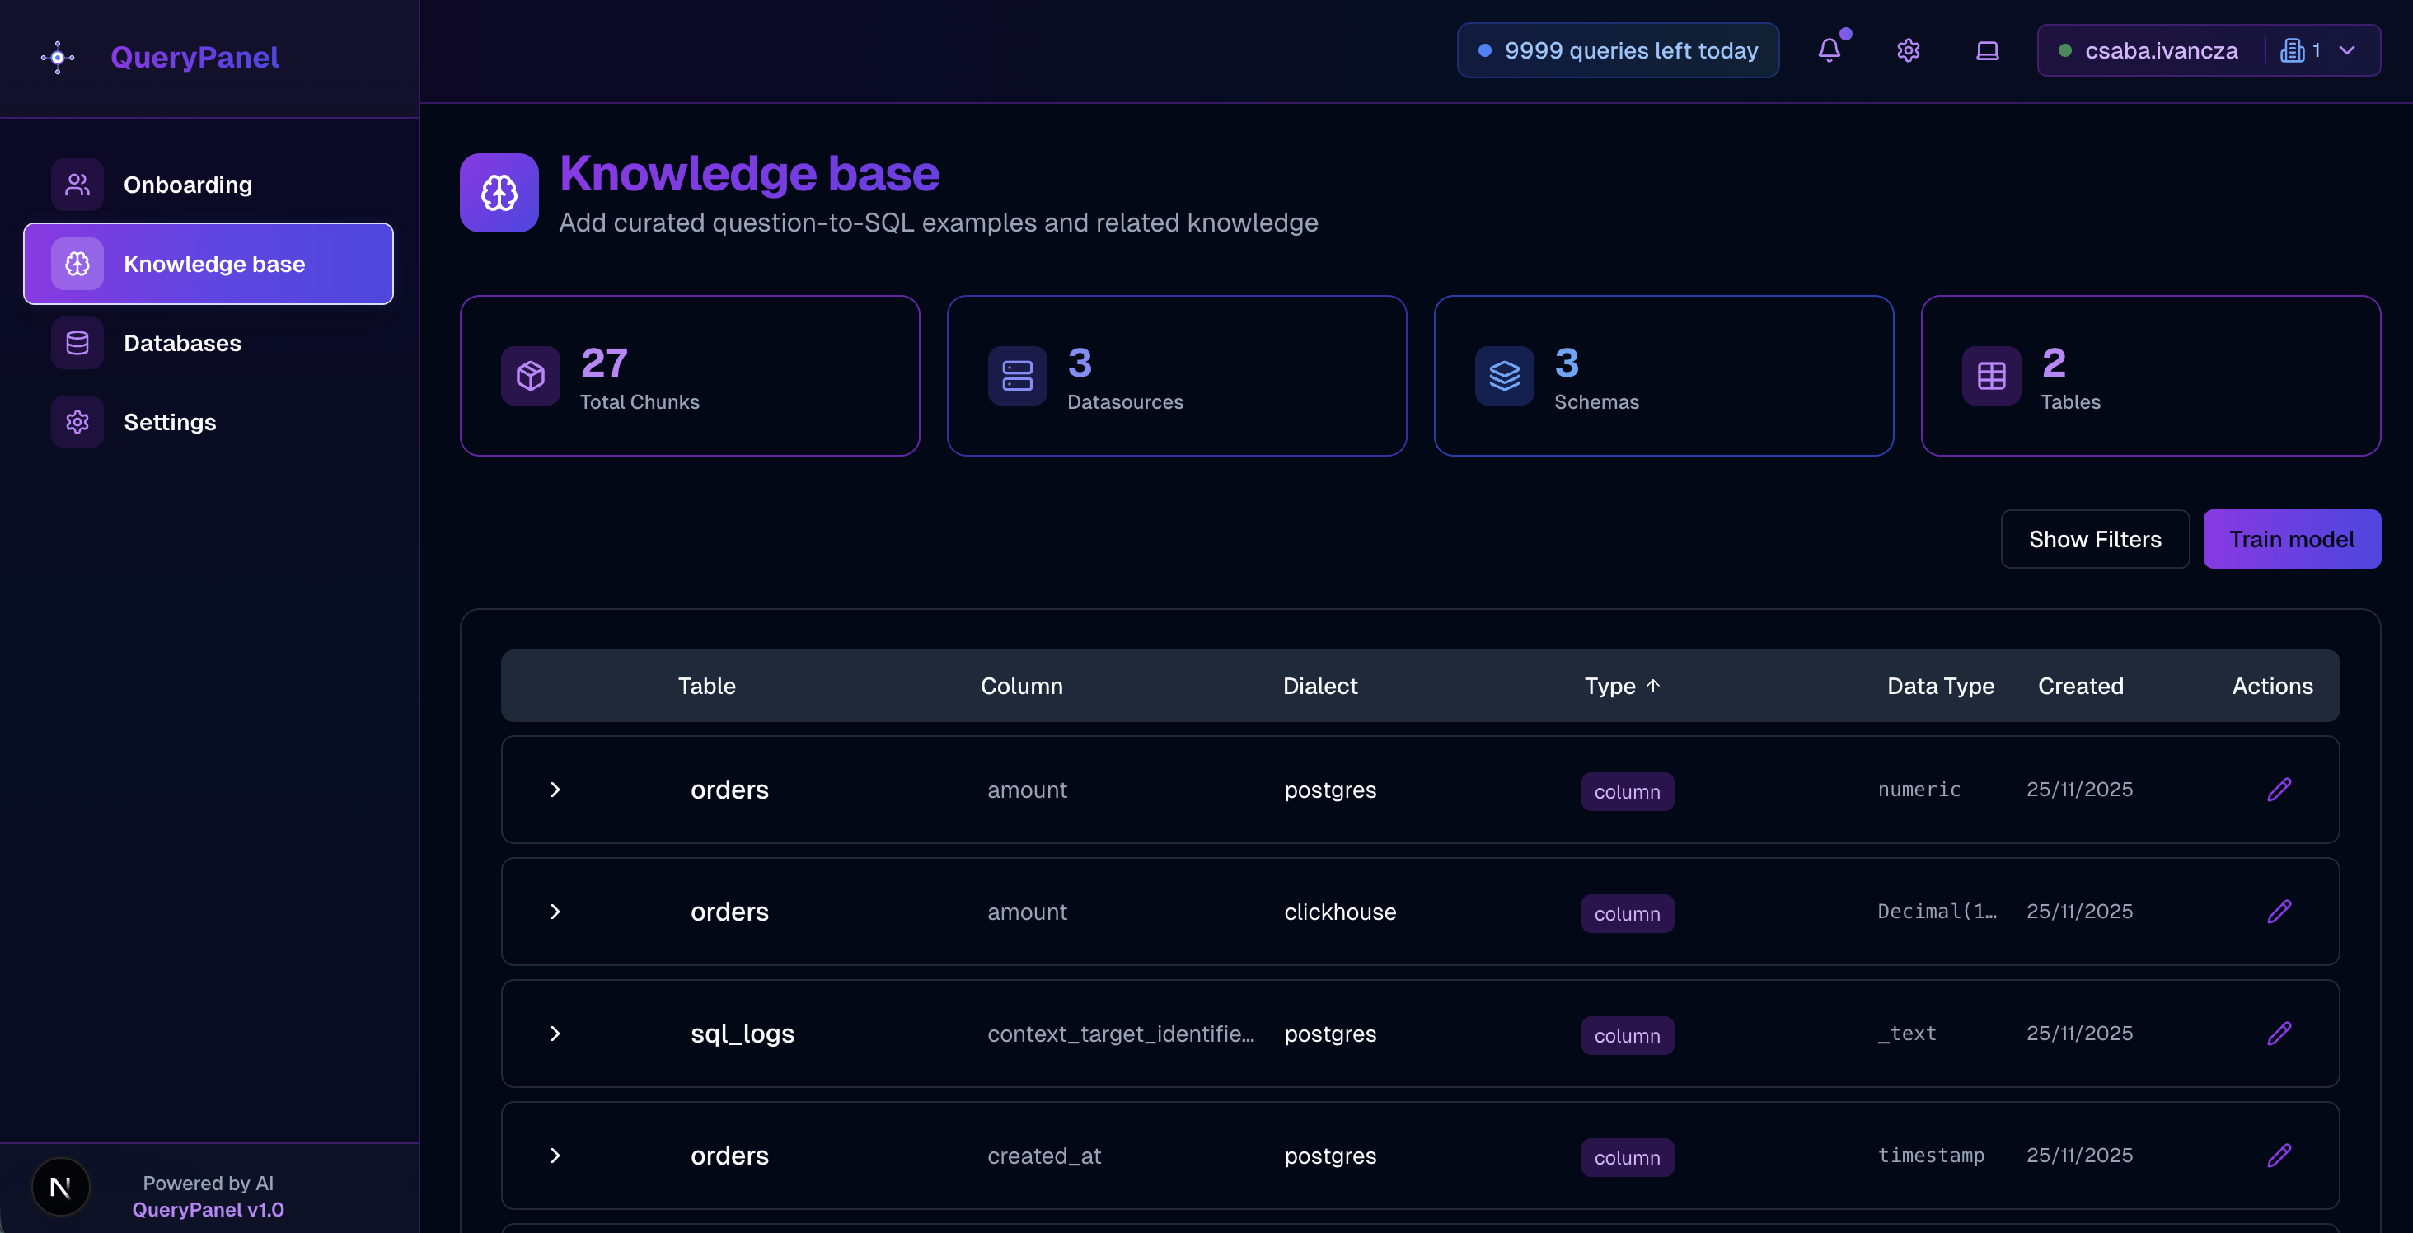Click the laptop icon near notifications
Image resolution: width=2413 pixels, height=1233 pixels.
pos(1987,52)
